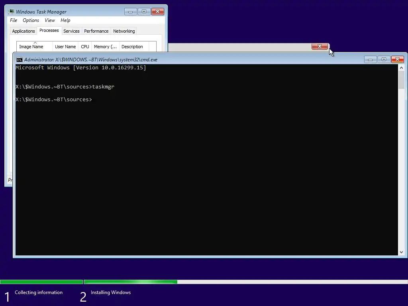Open the View menu in Task Manager
This screenshot has width=408, height=306.
tap(50, 20)
